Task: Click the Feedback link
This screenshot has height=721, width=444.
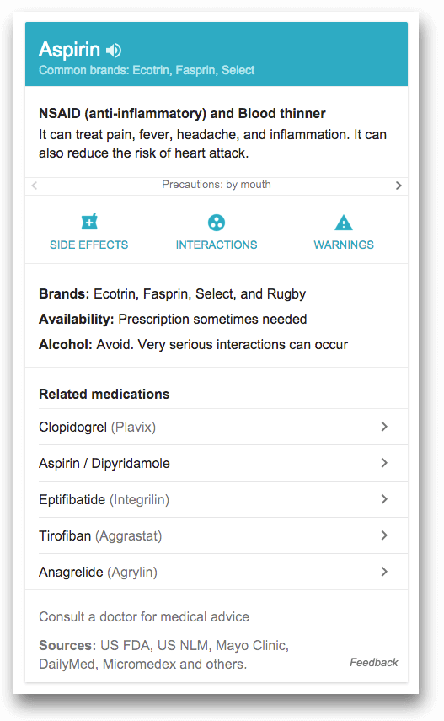Action: (x=374, y=662)
